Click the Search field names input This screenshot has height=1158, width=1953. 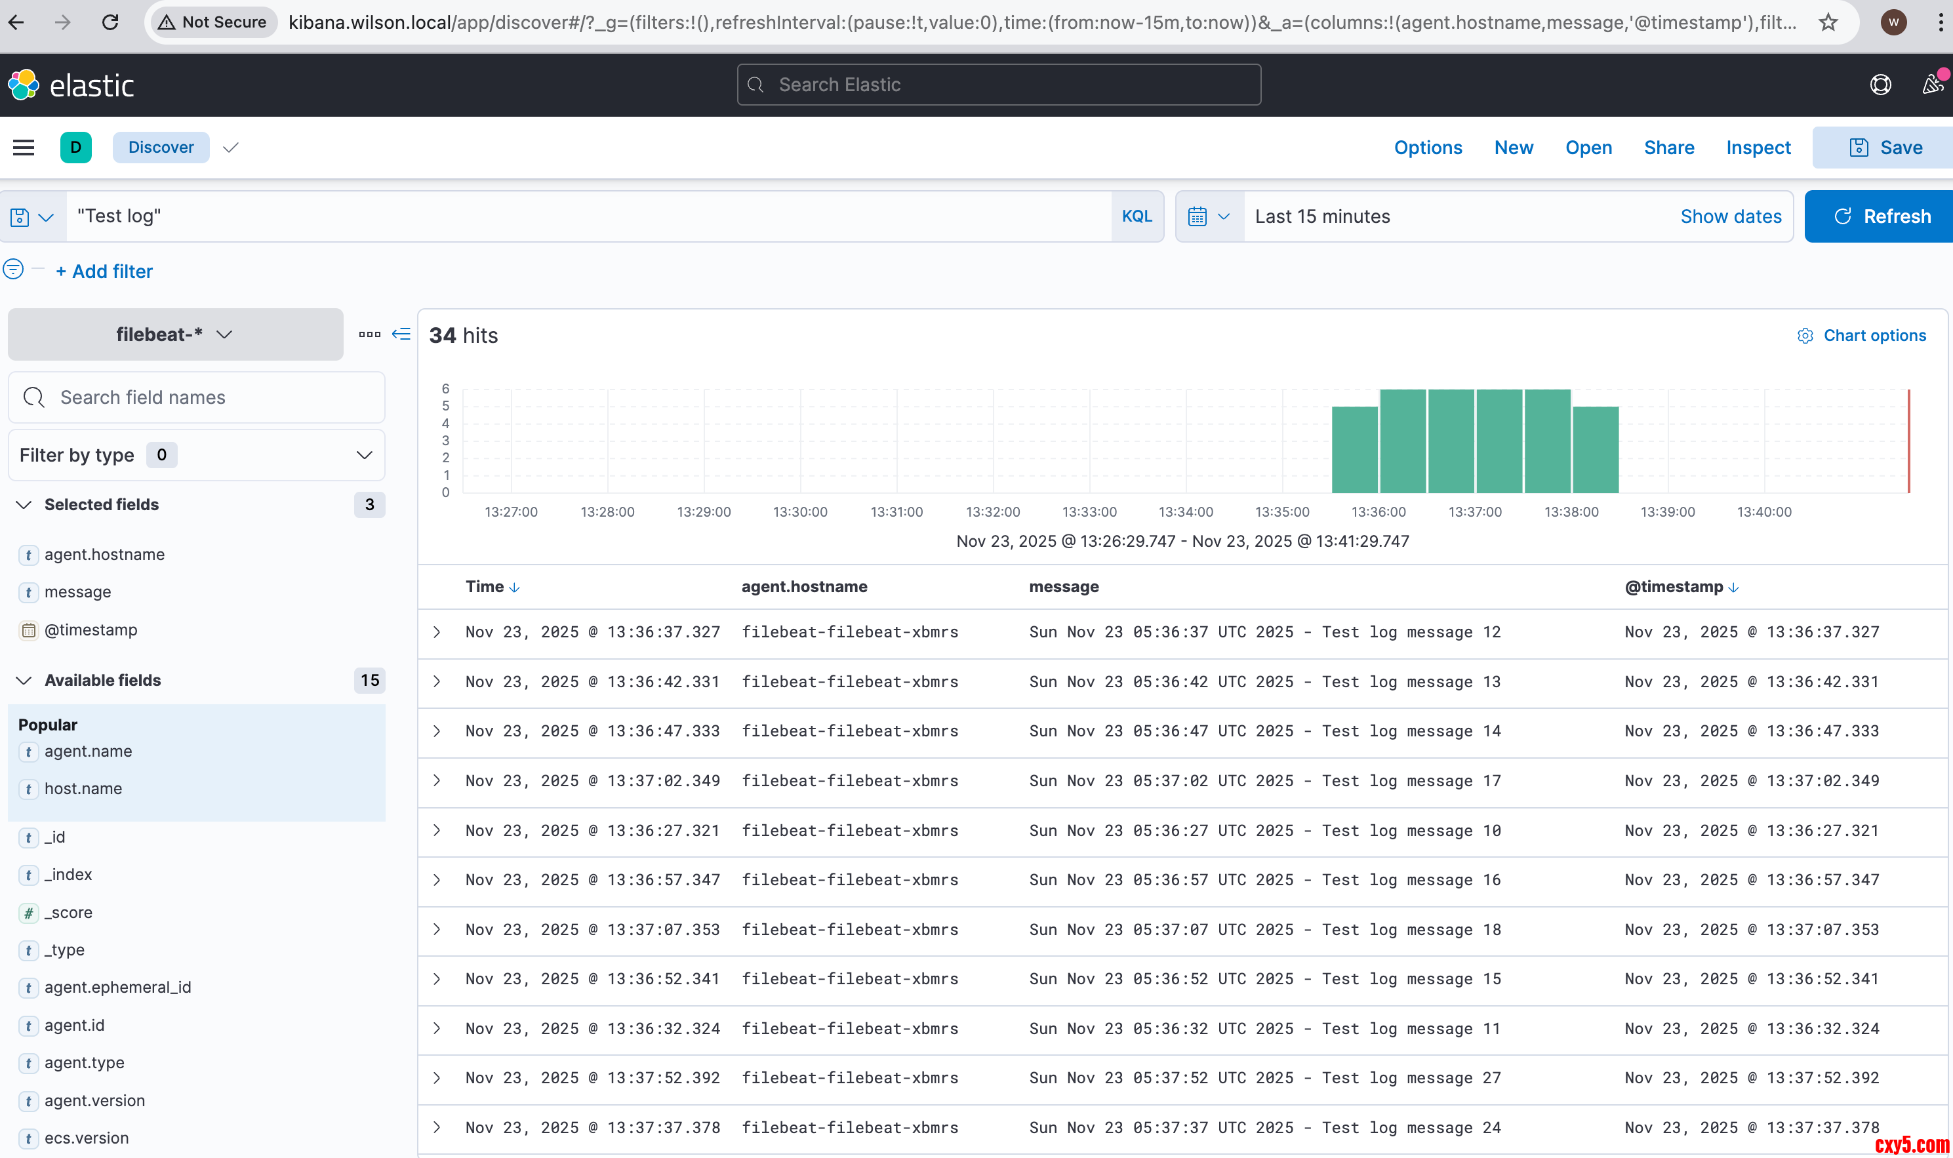[196, 397]
